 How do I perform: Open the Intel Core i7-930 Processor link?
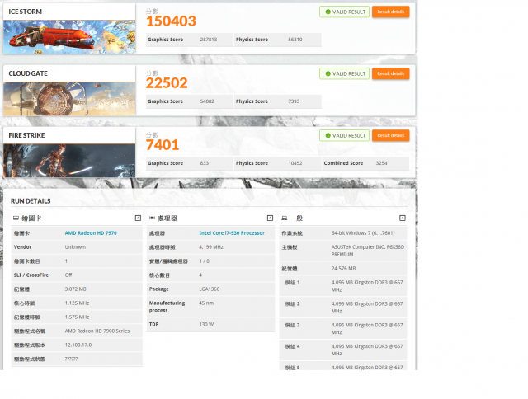click(x=232, y=233)
